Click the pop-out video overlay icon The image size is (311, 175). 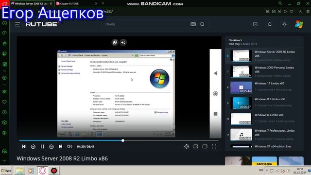tap(115, 42)
